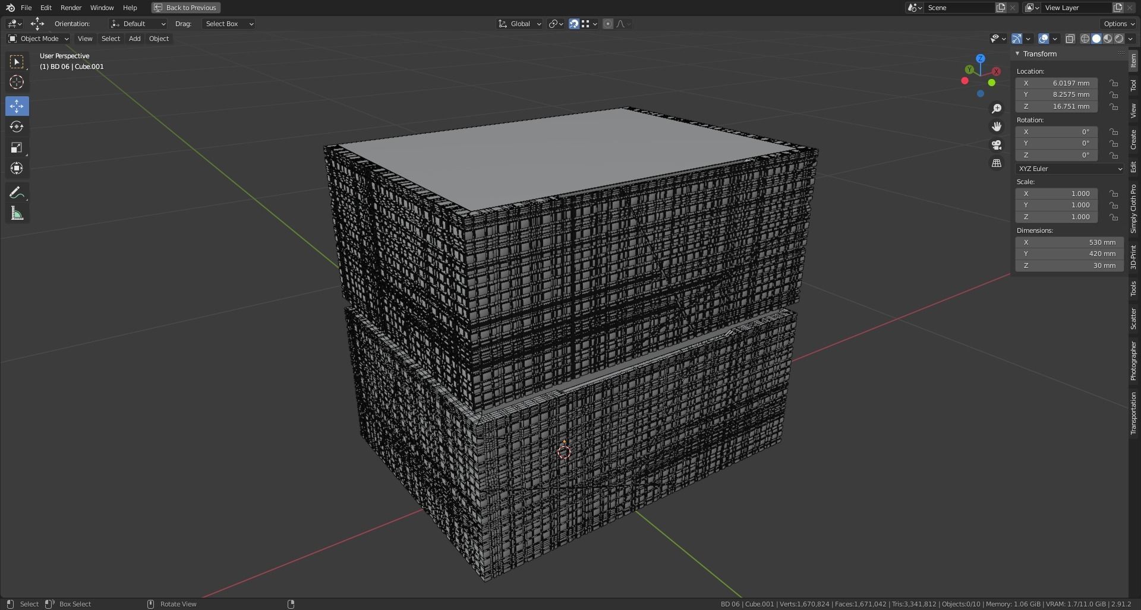Click the Scale X value field
1141x610 pixels.
tap(1057, 194)
